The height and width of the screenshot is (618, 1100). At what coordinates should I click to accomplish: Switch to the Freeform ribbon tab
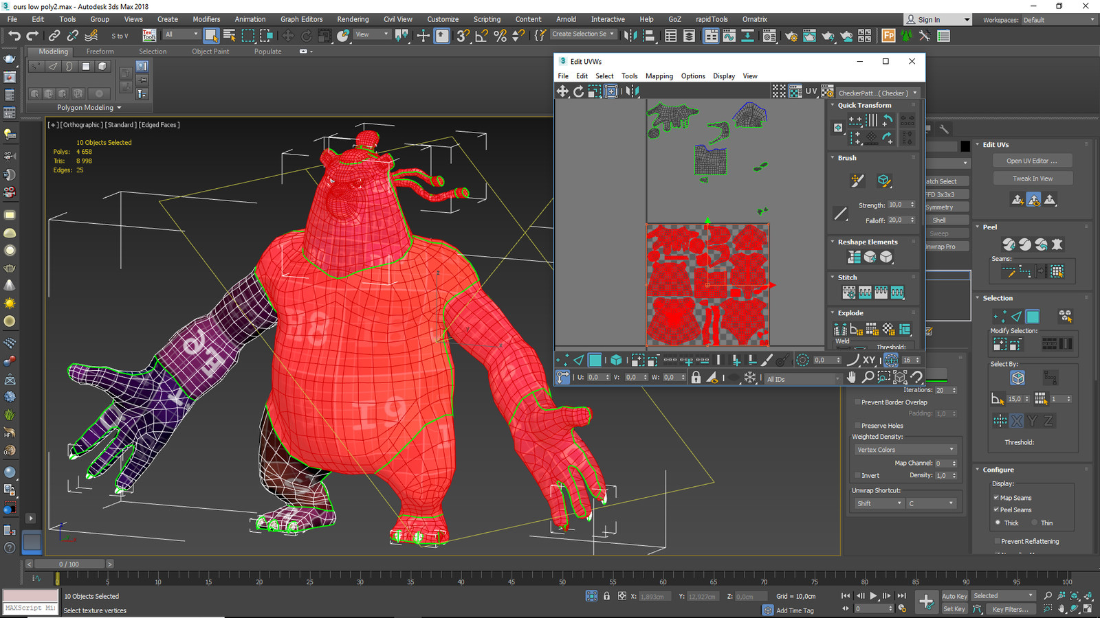[100, 51]
